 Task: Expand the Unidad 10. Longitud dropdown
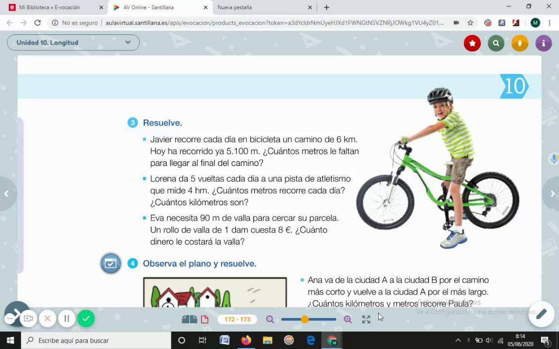[73, 42]
